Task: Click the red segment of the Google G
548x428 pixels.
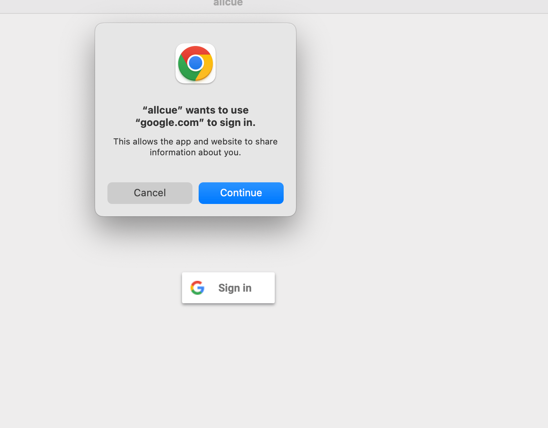Action: coord(197,282)
